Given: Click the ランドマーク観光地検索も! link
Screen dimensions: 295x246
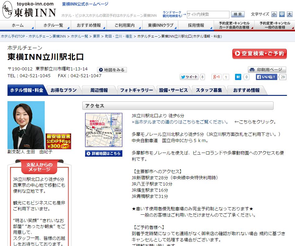Looking at the screenshot, I should [172, 14].
